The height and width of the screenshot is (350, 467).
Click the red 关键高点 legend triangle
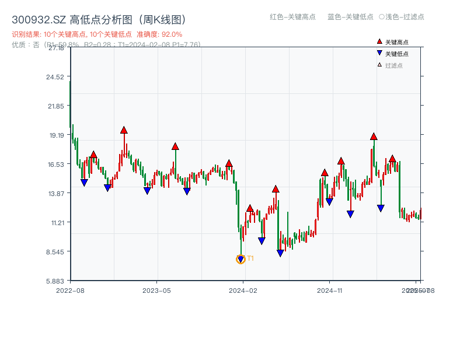point(379,42)
